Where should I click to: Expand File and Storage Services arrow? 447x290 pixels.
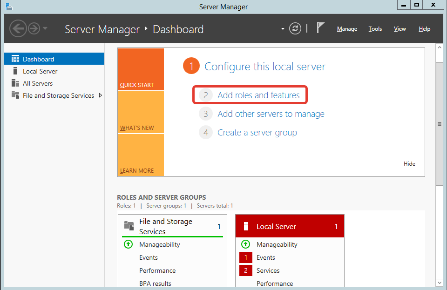click(101, 95)
